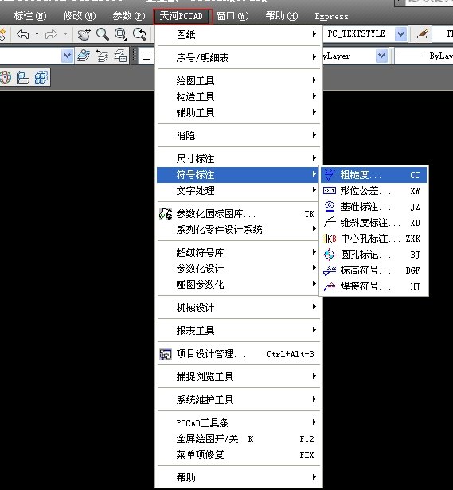Image resolution: width=453 pixels, height=490 pixels.
Task: Expand the 报表工具 submenu
Action: (x=239, y=331)
